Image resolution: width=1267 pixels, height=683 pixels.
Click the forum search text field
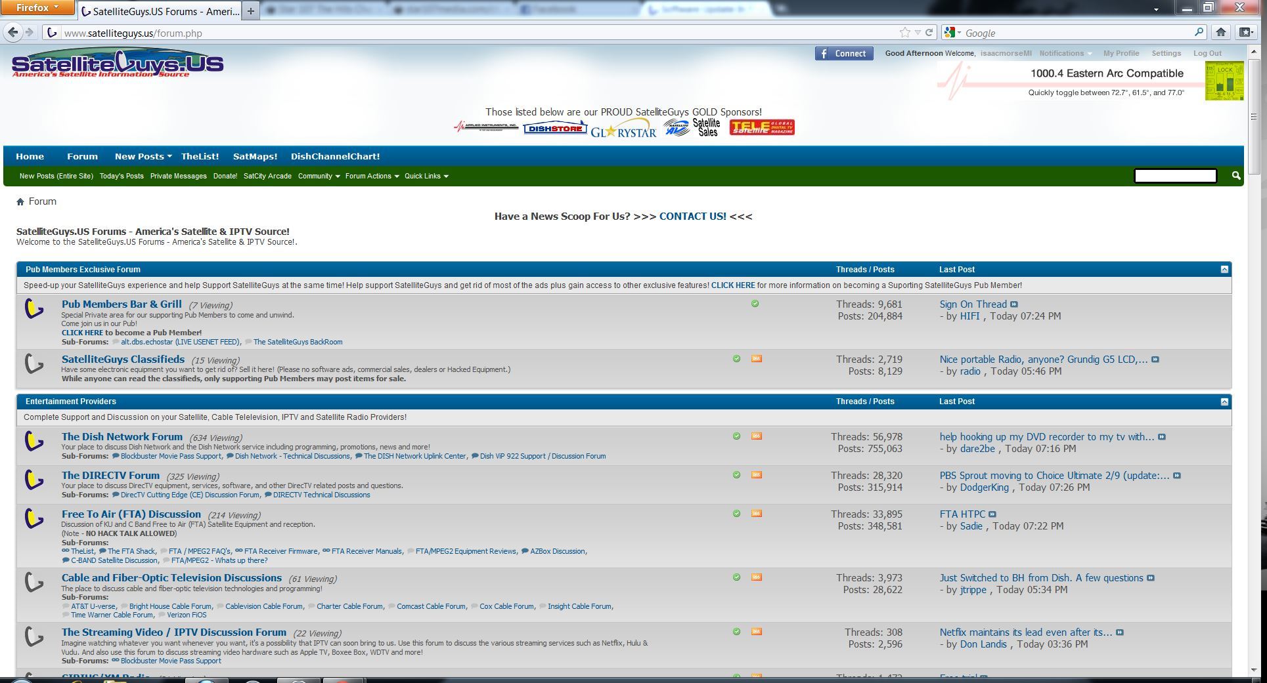1175,176
